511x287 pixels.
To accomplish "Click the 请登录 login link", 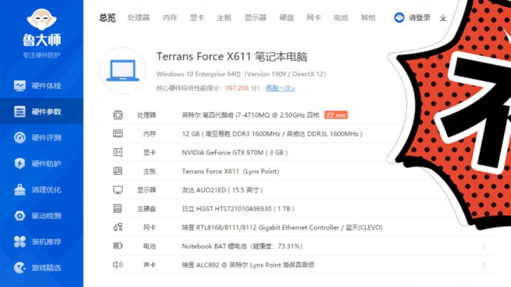I will coord(420,18).
